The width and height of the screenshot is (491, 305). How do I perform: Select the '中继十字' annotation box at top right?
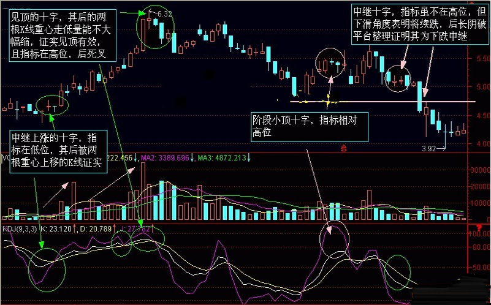pos(421,24)
